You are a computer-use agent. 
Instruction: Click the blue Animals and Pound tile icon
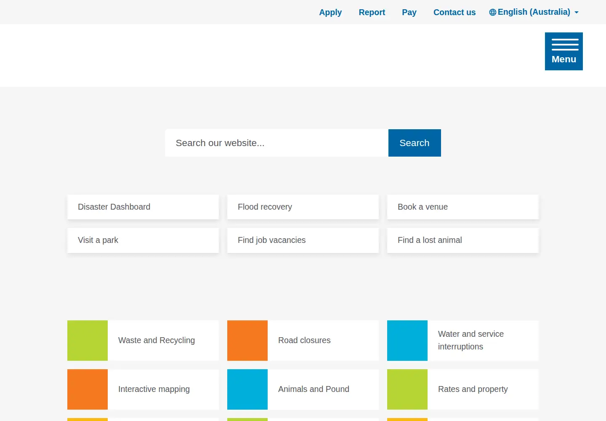point(247,389)
